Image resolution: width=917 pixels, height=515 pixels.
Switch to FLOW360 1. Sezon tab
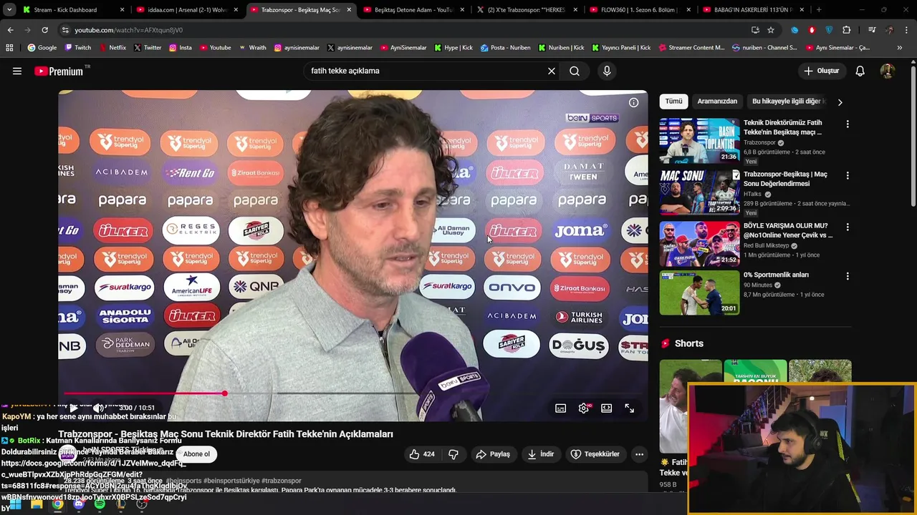640,10
